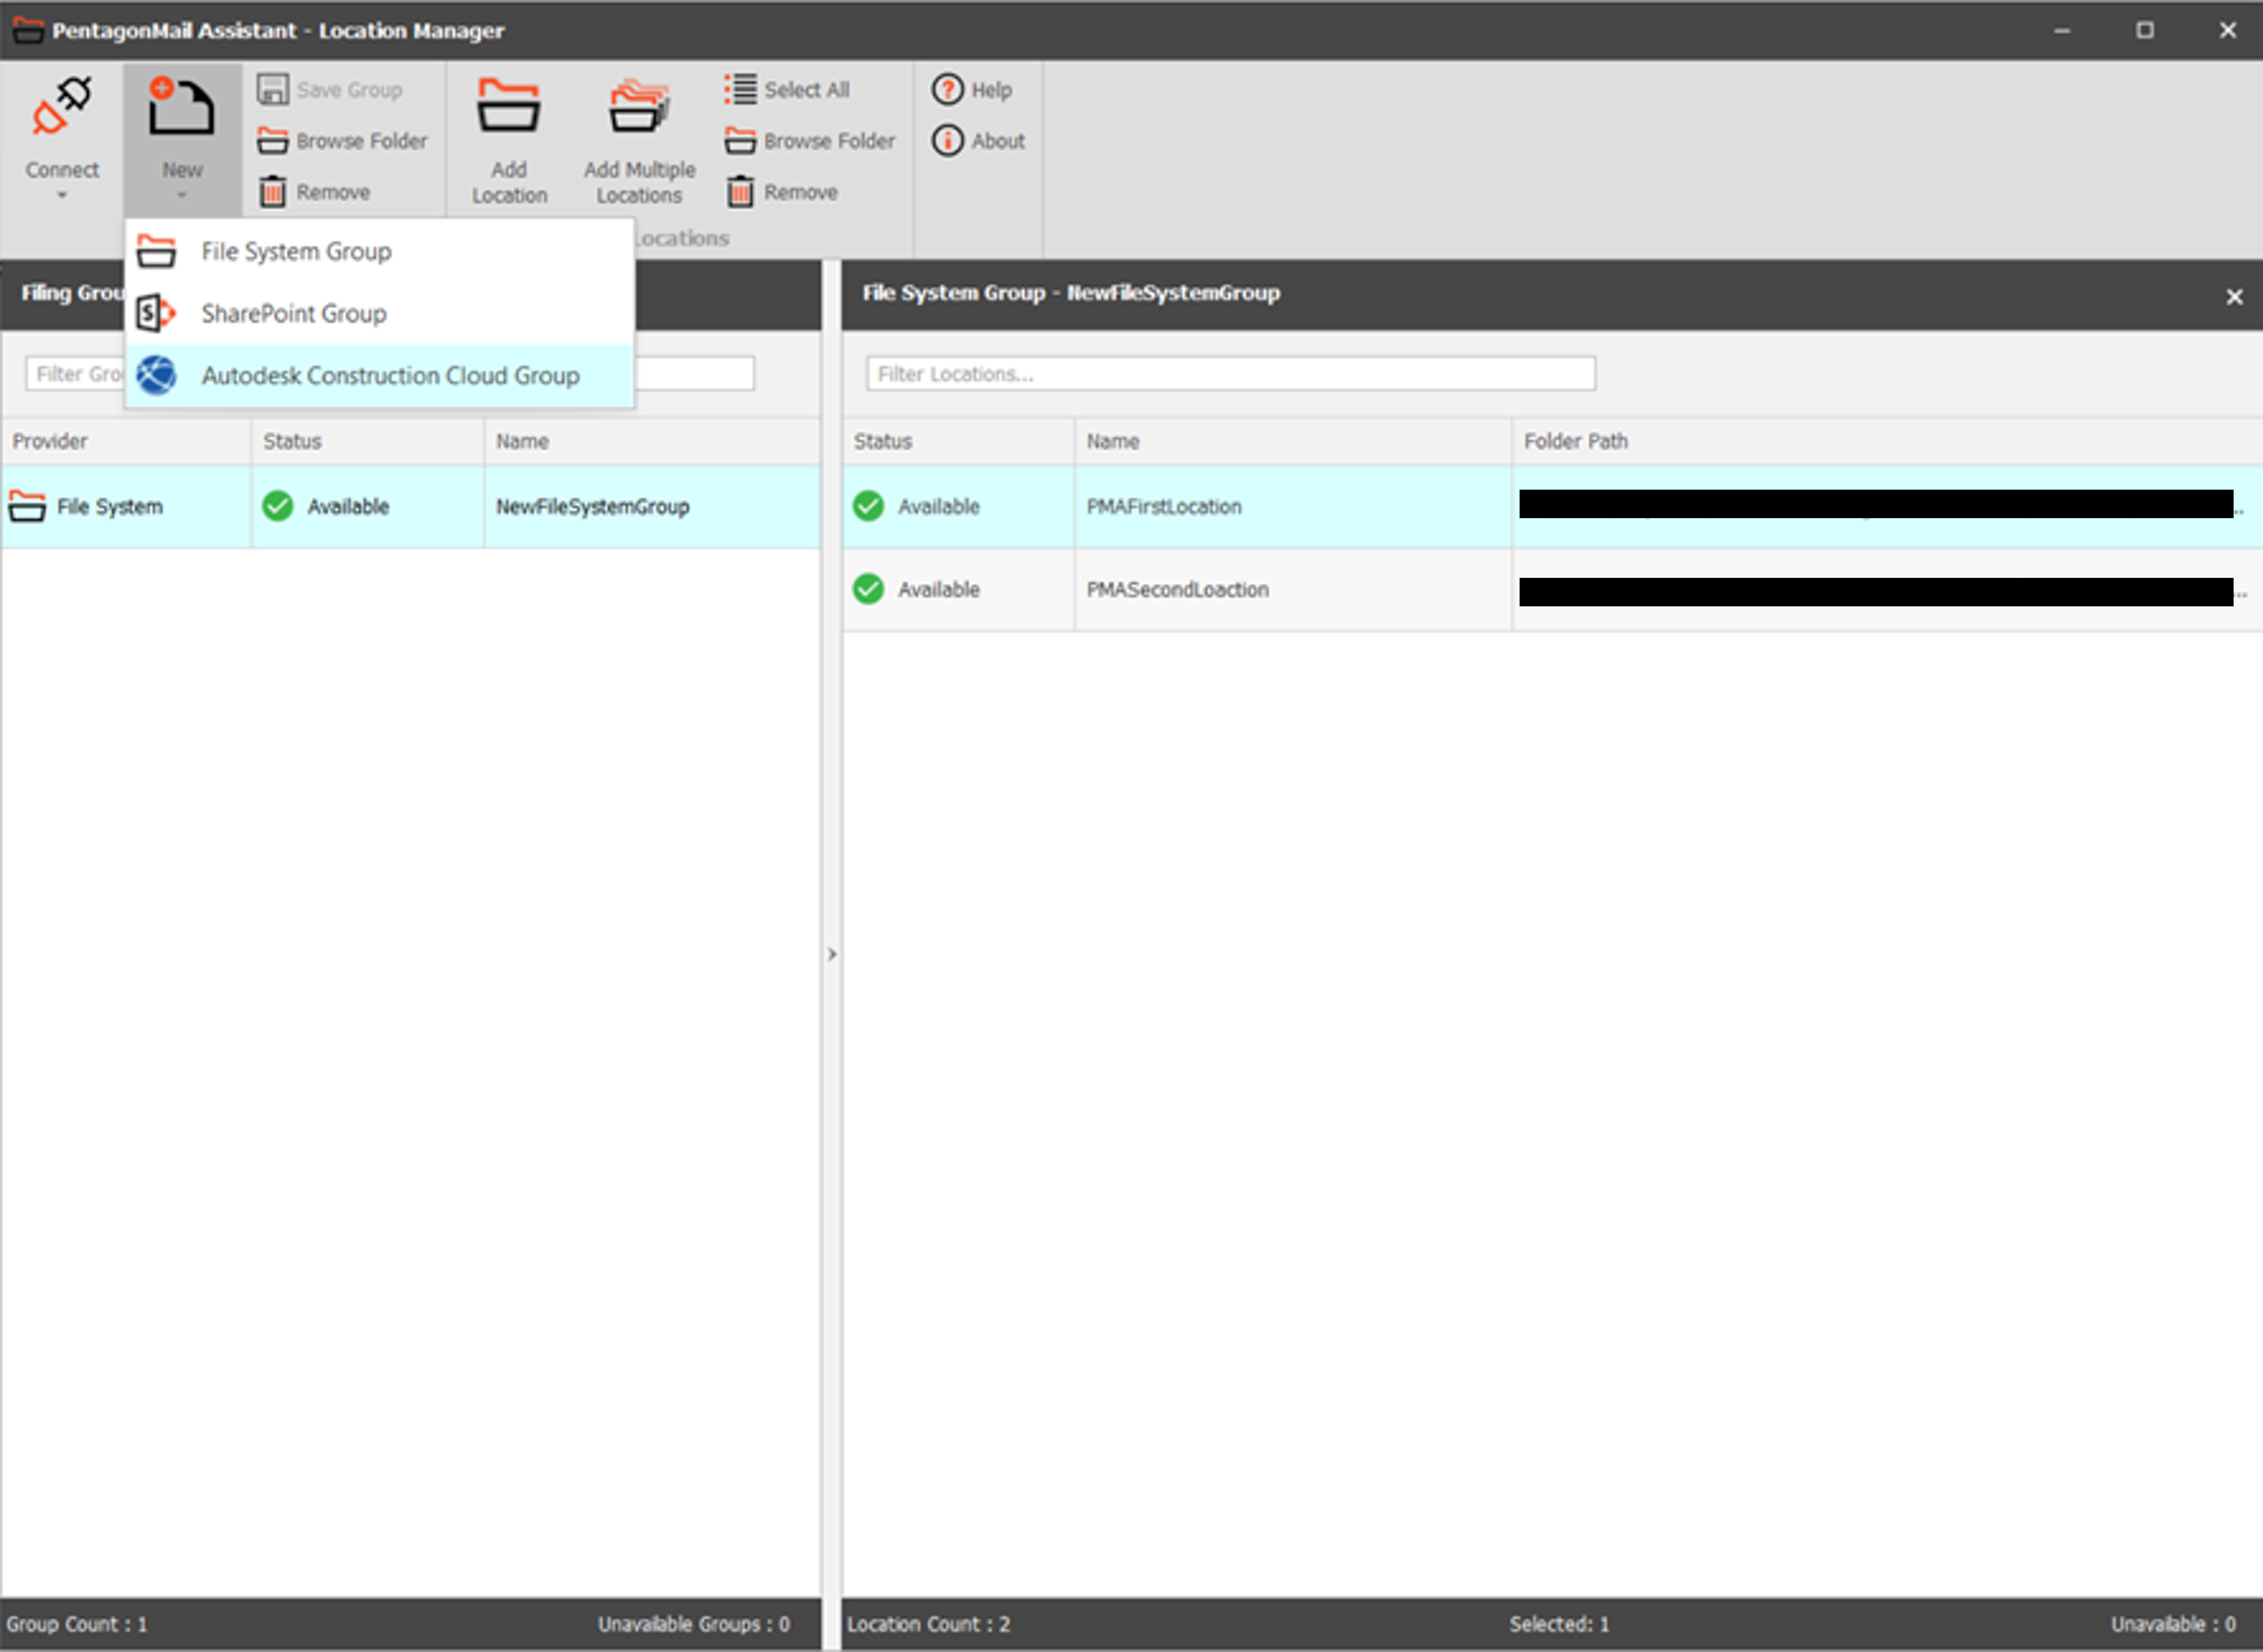Click Browse Folder in Locations section
2263x1652 pixels.
(x=810, y=141)
